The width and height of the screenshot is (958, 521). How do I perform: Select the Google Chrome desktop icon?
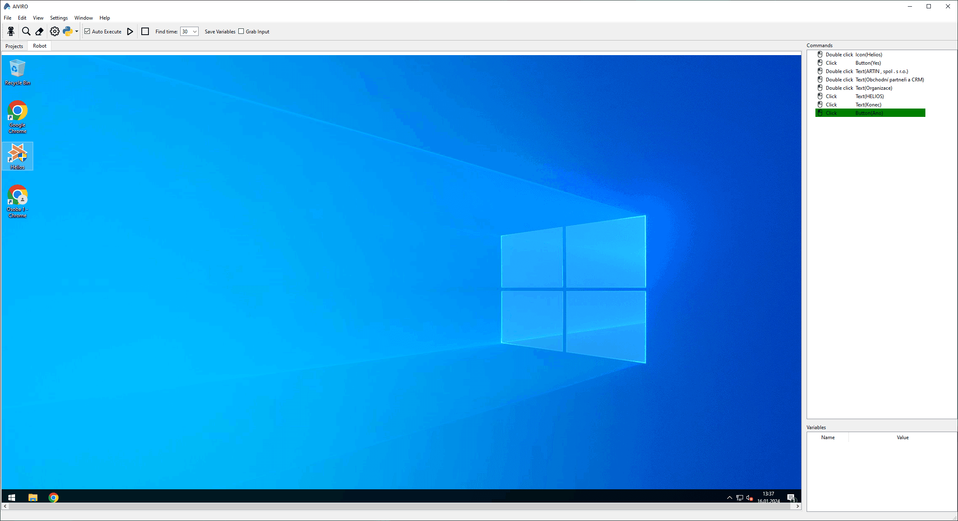point(17,117)
